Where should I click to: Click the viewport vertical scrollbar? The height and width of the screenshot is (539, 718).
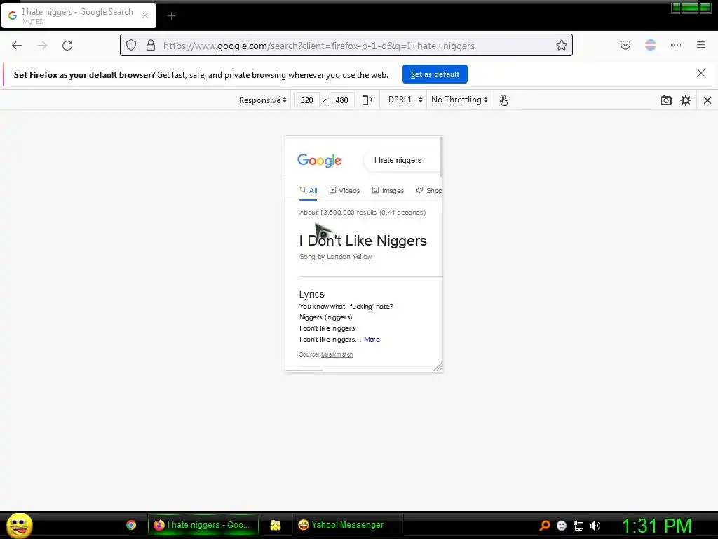[441, 157]
